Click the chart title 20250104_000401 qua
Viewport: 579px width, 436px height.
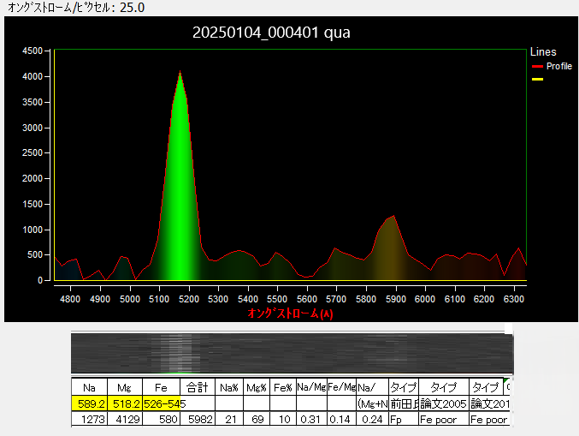[271, 33]
